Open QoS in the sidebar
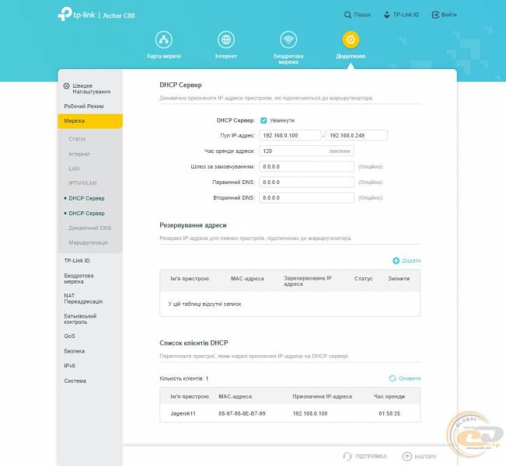506x466 pixels. [x=69, y=336]
